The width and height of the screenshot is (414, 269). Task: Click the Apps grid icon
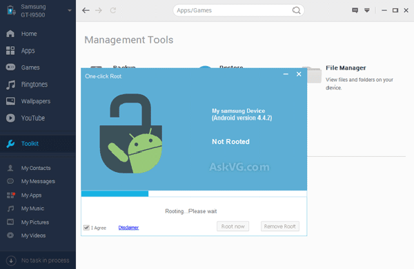(10, 50)
